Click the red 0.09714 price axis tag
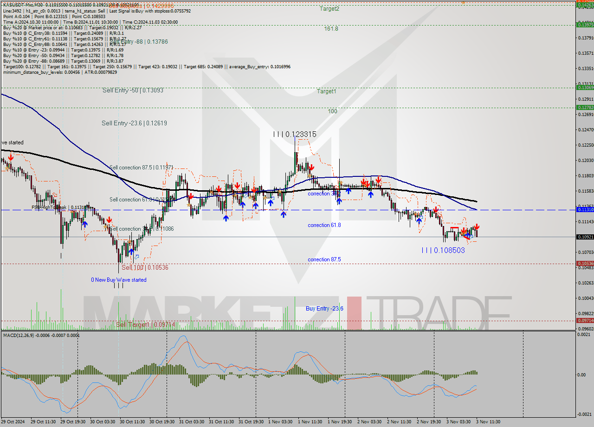The width and height of the screenshot is (594, 427). pyautogui.click(x=585, y=320)
